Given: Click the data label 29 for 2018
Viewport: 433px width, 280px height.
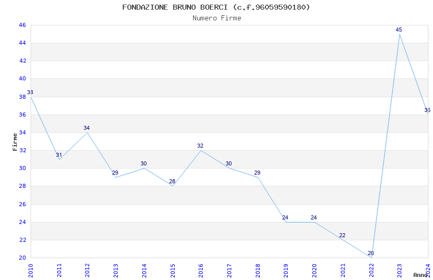Looking at the screenshot, I should pyautogui.click(x=257, y=173).
